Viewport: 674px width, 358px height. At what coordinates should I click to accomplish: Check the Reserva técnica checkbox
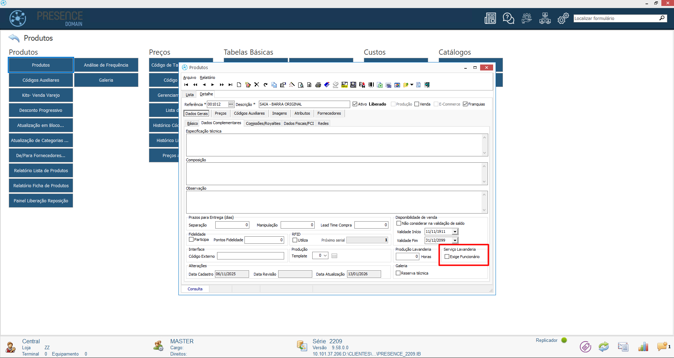[x=398, y=273]
